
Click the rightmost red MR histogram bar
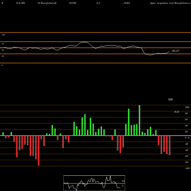pyautogui.click(x=170, y=145)
